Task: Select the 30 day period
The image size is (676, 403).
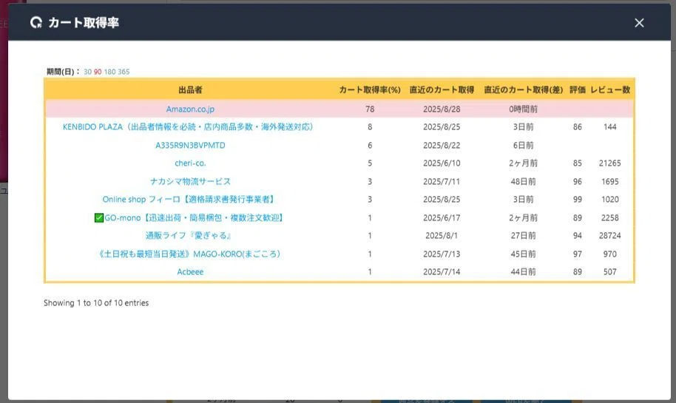Action: pyautogui.click(x=87, y=72)
